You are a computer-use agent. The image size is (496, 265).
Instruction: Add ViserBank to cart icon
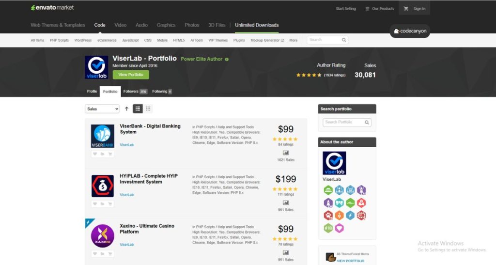pos(110,154)
